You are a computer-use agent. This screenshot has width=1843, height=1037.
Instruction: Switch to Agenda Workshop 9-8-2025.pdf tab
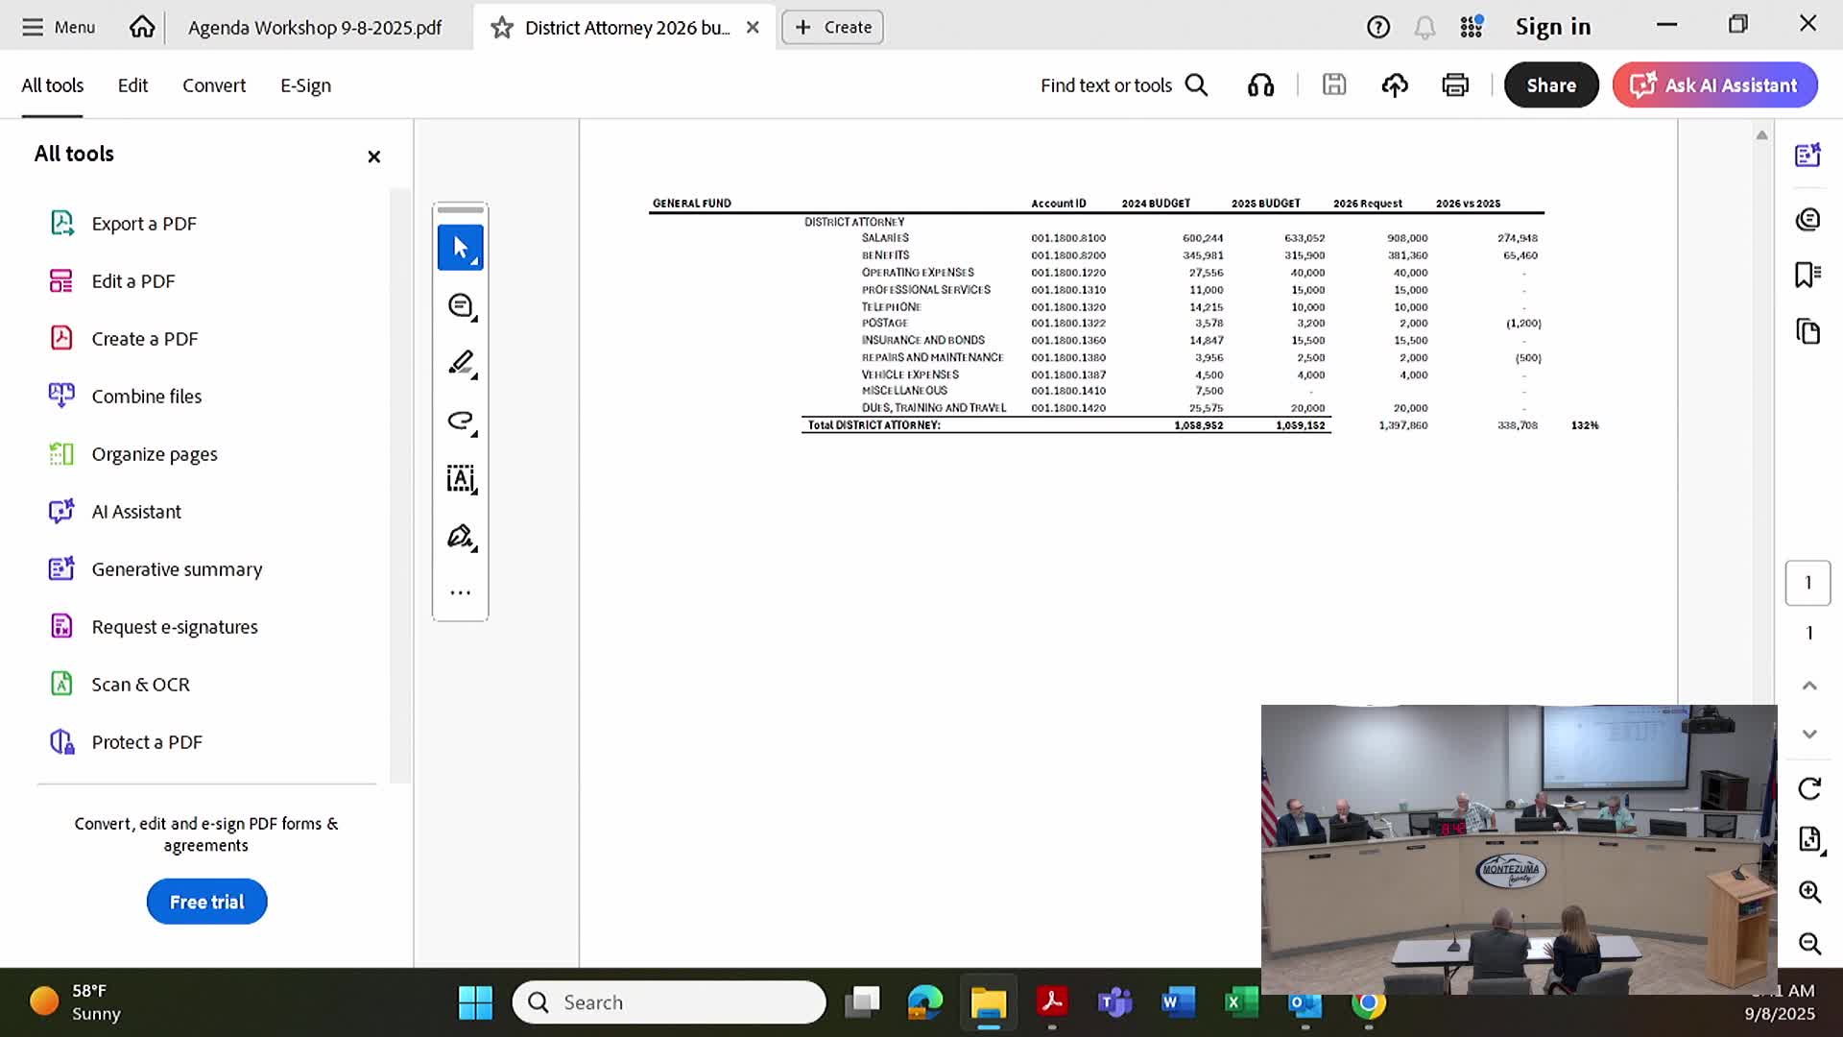315,28
